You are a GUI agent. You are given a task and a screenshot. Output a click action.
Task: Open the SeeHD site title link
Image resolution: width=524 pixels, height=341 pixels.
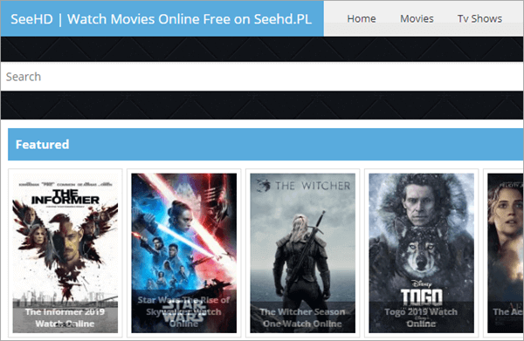point(161,19)
